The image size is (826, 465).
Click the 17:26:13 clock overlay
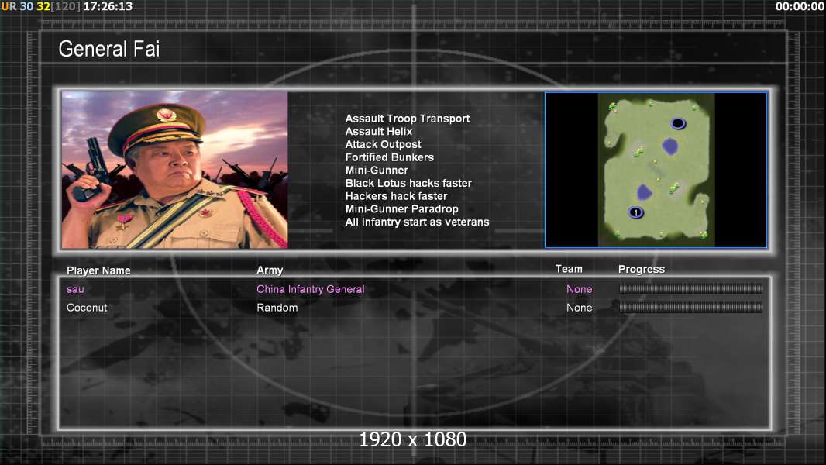108,7
